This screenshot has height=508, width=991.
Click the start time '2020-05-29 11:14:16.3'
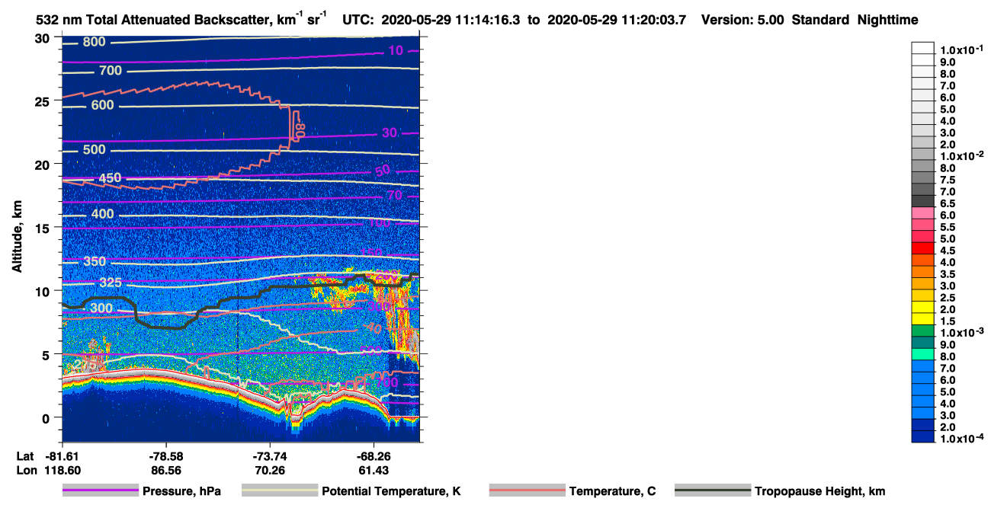click(457, 21)
